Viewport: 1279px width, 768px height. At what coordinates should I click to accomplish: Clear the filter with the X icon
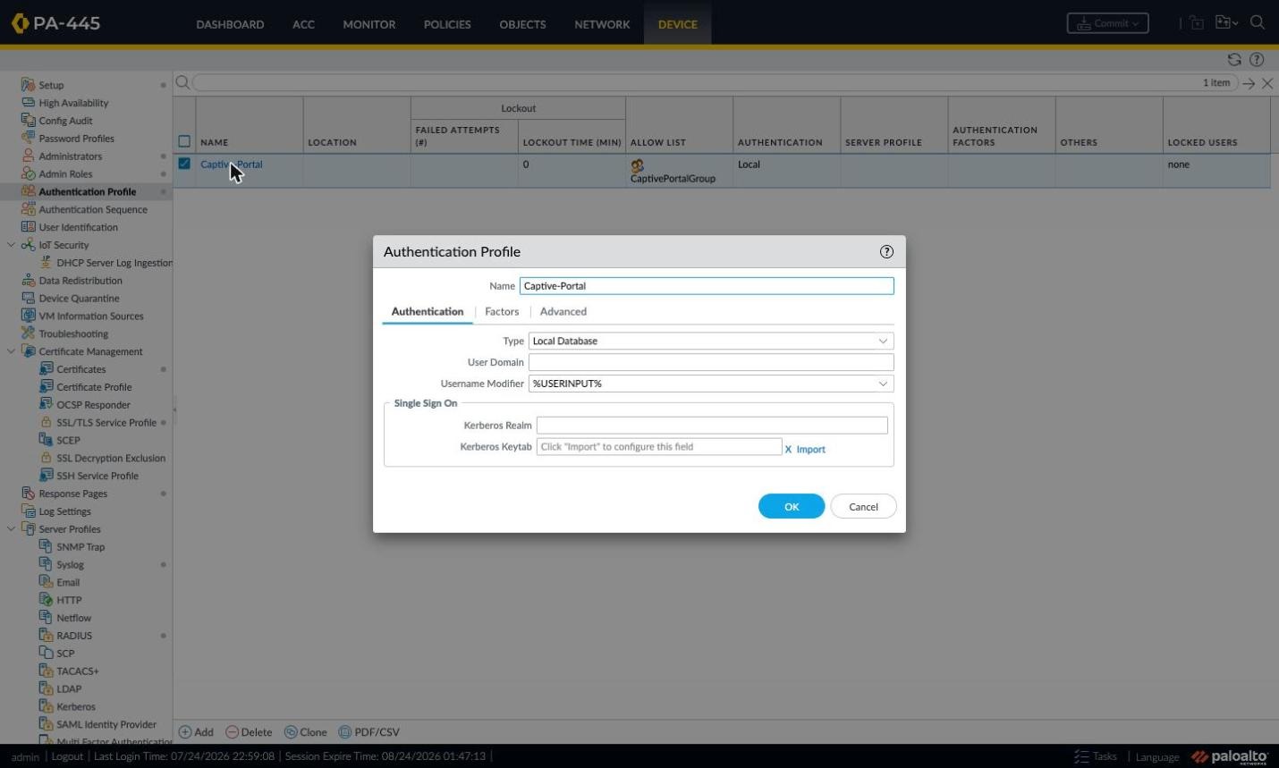coord(1267,83)
